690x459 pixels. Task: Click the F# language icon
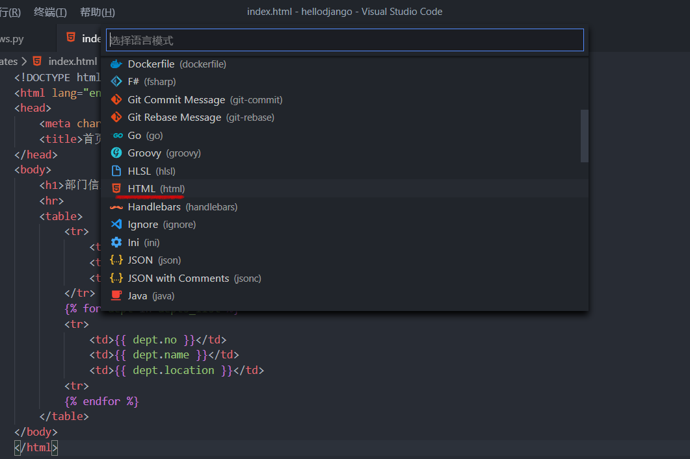coord(116,82)
